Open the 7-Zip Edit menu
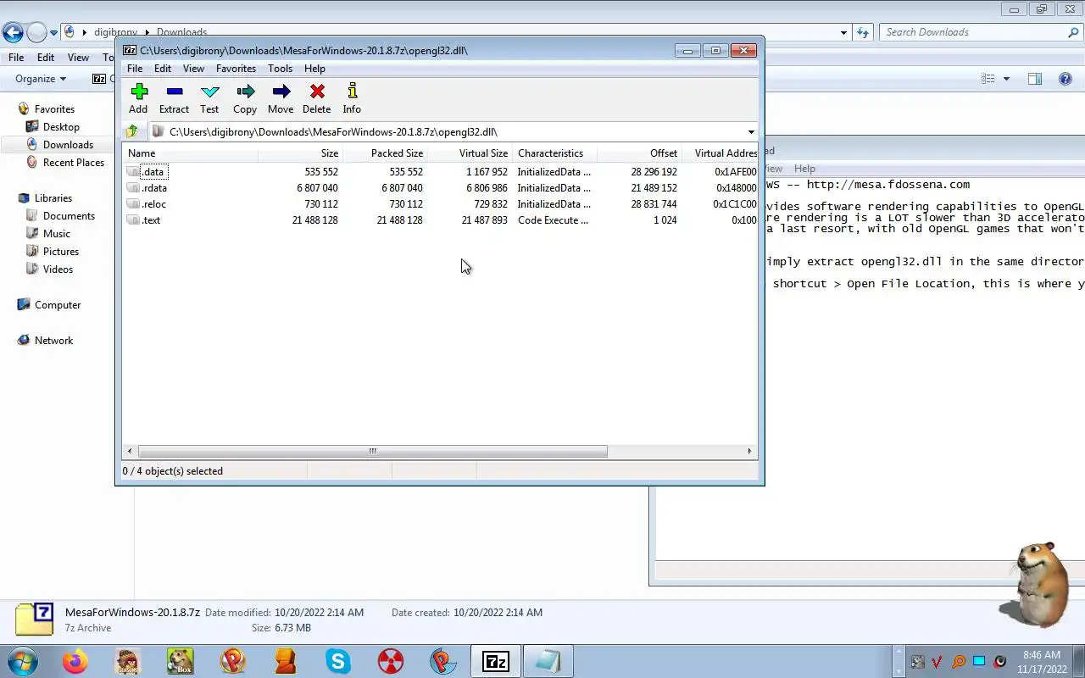This screenshot has width=1085, height=678. pyautogui.click(x=163, y=69)
